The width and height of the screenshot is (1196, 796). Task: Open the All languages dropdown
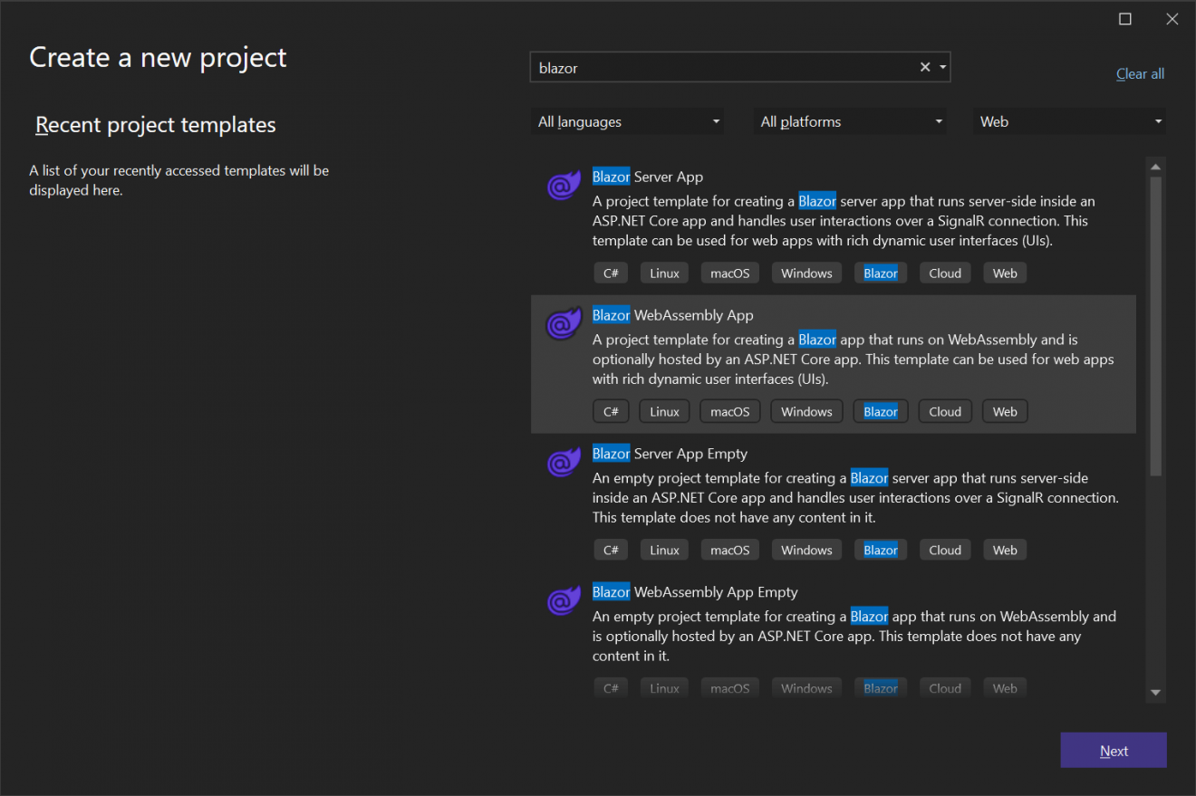pos(627,120)
